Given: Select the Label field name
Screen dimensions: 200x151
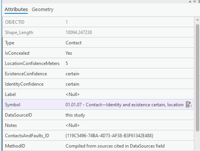Looking at the screenshot, I should tap(10, 94).
